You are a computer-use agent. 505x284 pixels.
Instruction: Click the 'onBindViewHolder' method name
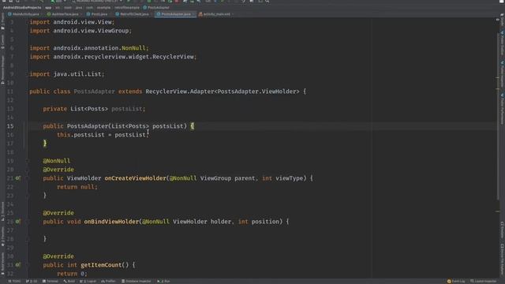111,222
